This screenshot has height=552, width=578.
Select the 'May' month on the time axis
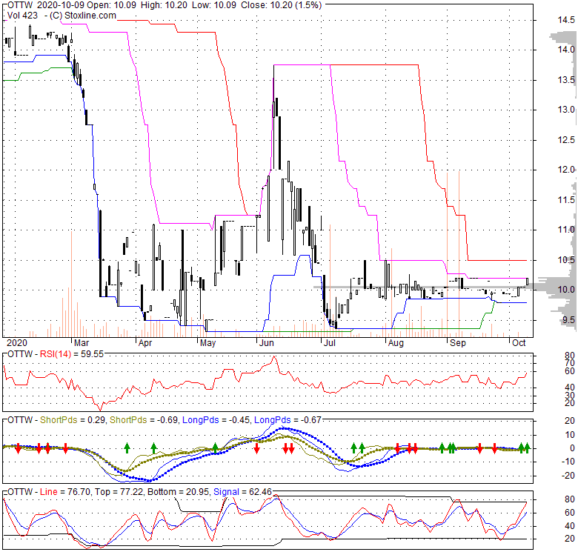click(208, 343)
